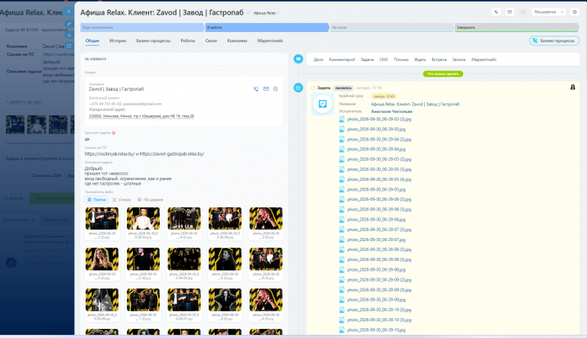The width and height of the screenshot is (587, 338).
Task: Click the Завершить stage
Action: 517,27
